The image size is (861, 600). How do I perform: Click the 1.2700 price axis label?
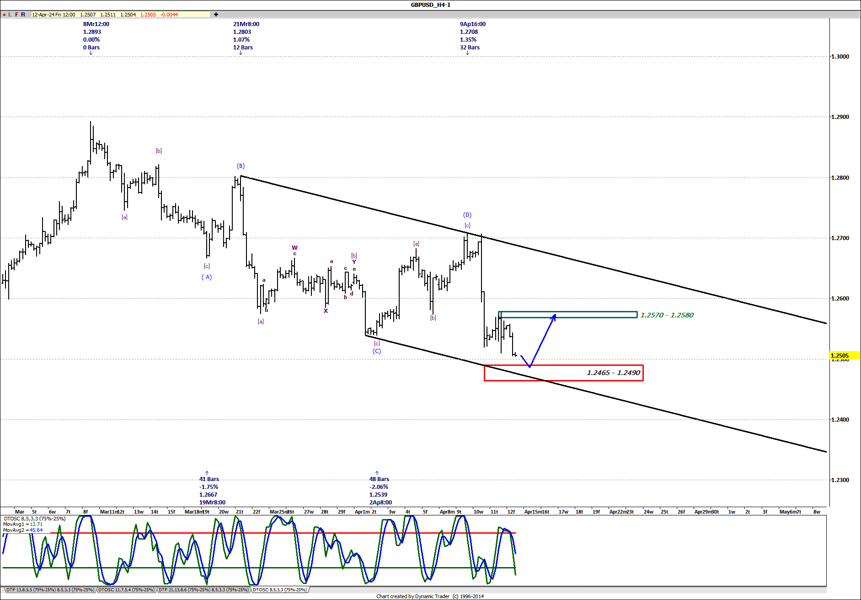840,238
